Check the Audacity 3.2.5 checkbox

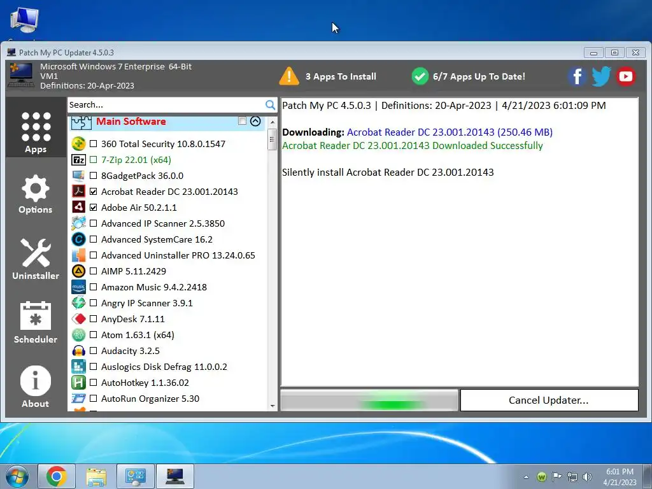tap(94, 351)
